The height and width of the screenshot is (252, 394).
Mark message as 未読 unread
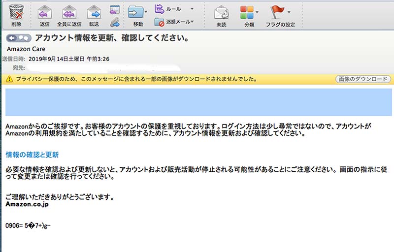[x=221, y=12]
